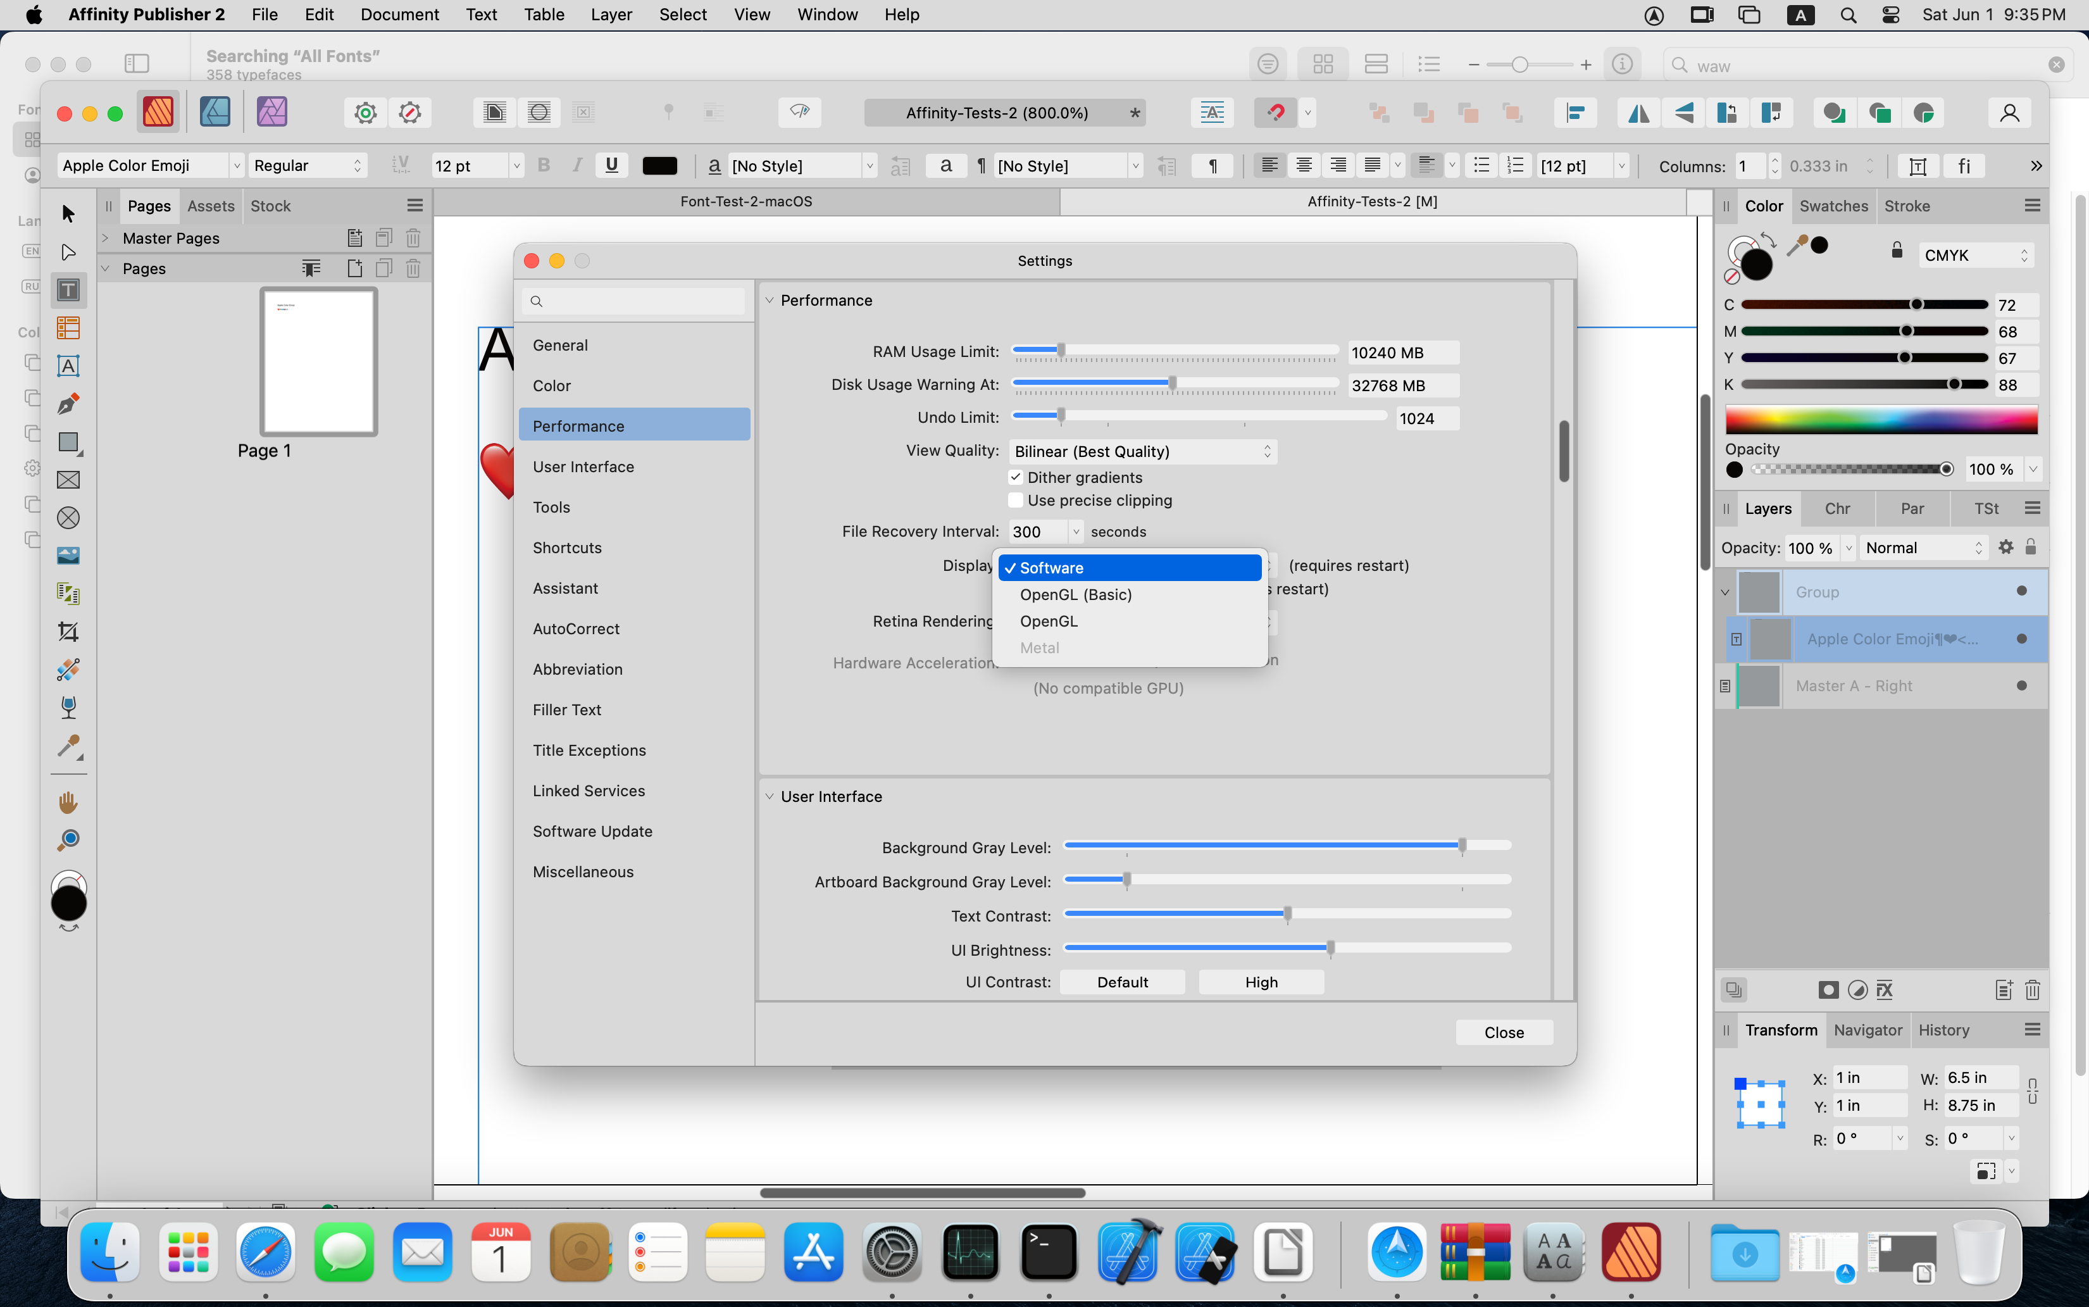
Task: Open the Assets tab
Action: (211, 206)
